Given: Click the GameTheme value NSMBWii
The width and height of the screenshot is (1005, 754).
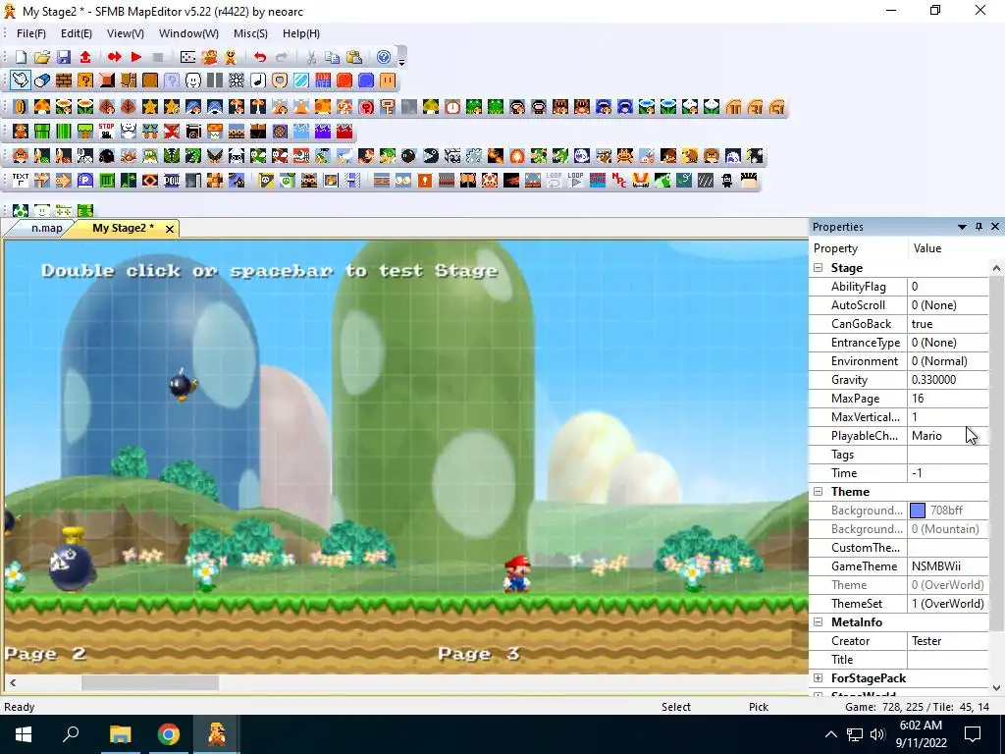Looking at the screenshot, I should 947,566.
